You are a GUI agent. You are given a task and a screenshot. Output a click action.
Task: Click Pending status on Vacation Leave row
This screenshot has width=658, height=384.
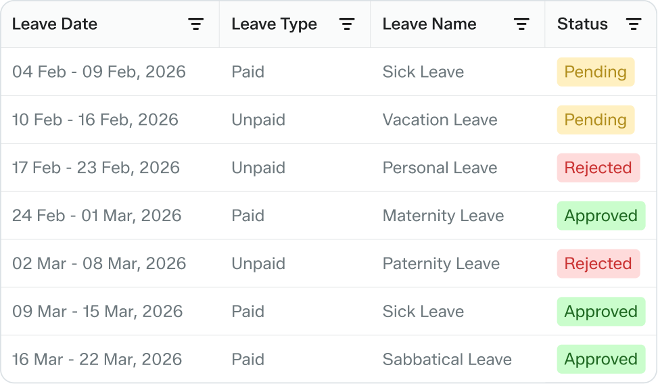coord(595,120)
